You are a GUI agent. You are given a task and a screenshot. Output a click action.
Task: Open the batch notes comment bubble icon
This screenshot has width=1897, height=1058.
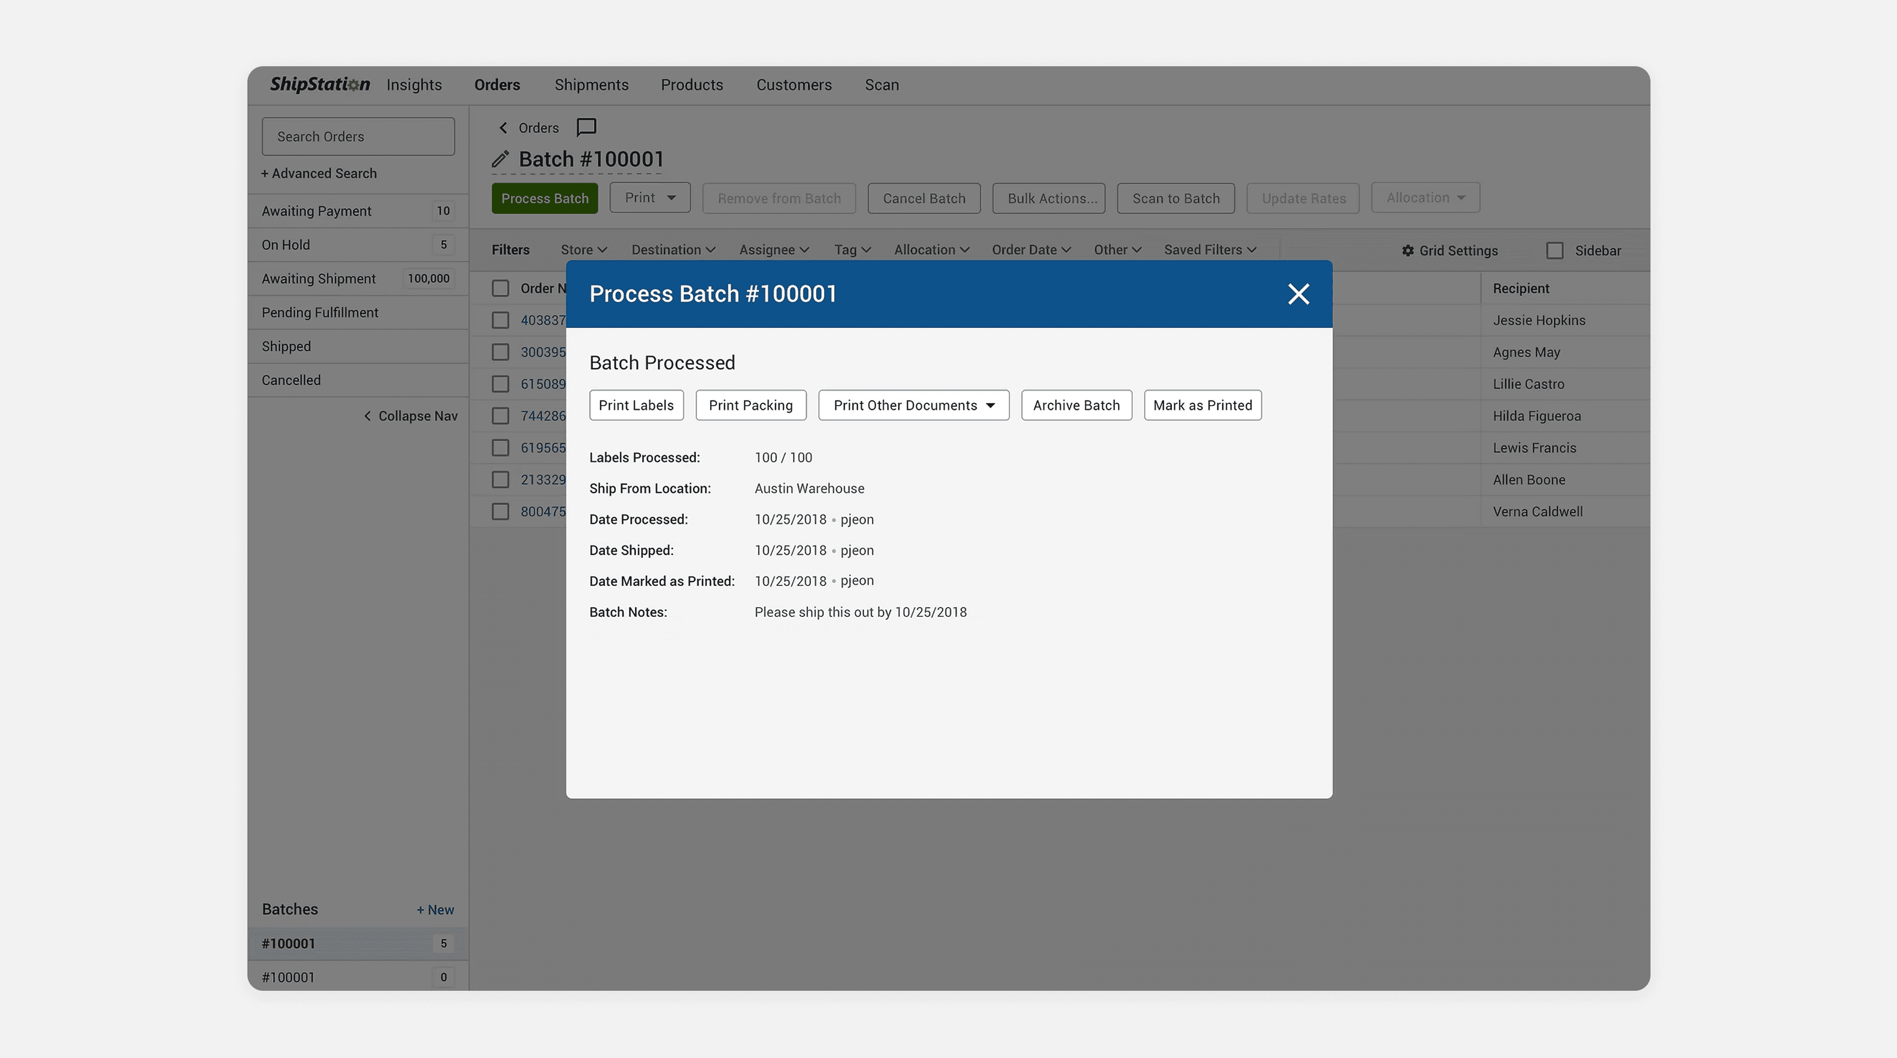[586, 127]
